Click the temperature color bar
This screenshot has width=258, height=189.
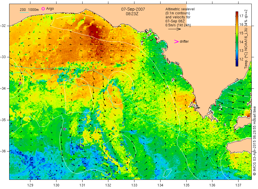click(237, 39)
